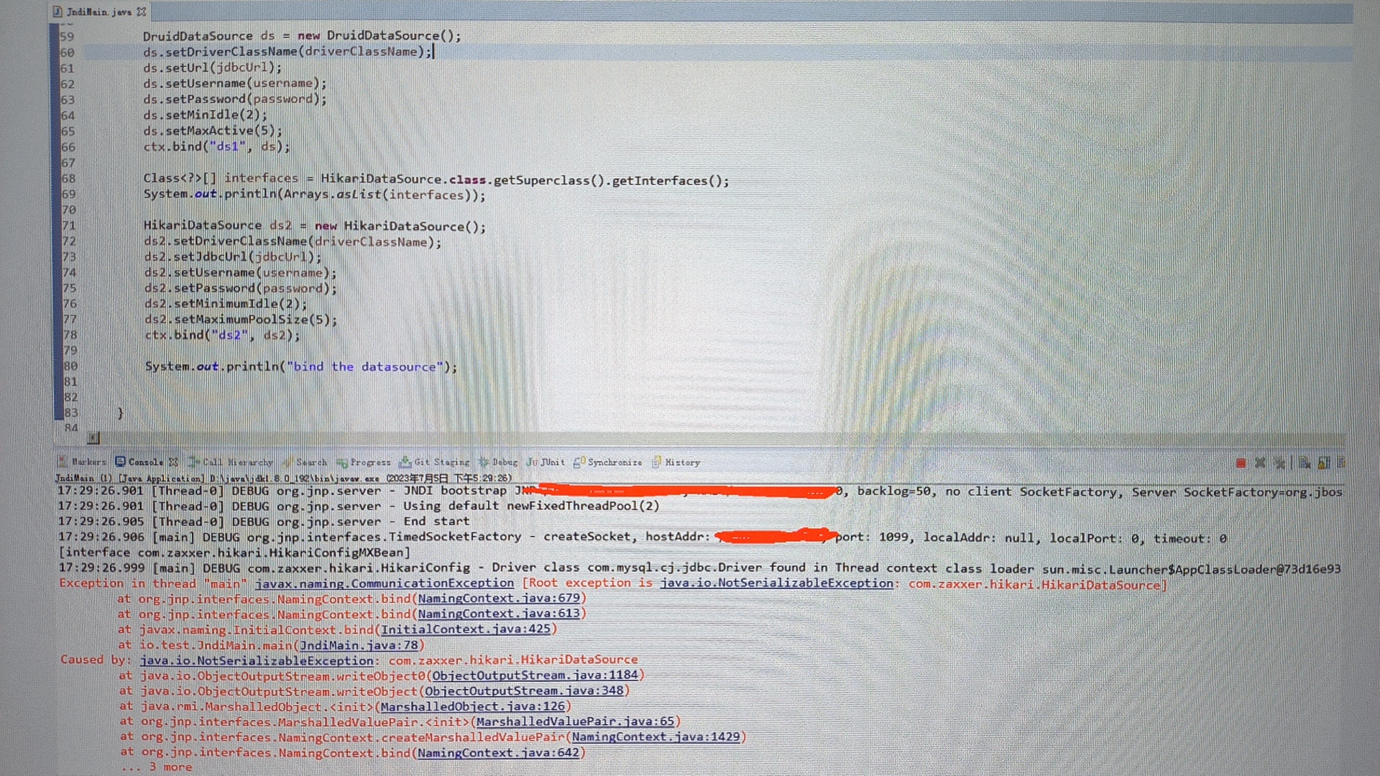Open the Git Staging view

click(x=440, y=462)
